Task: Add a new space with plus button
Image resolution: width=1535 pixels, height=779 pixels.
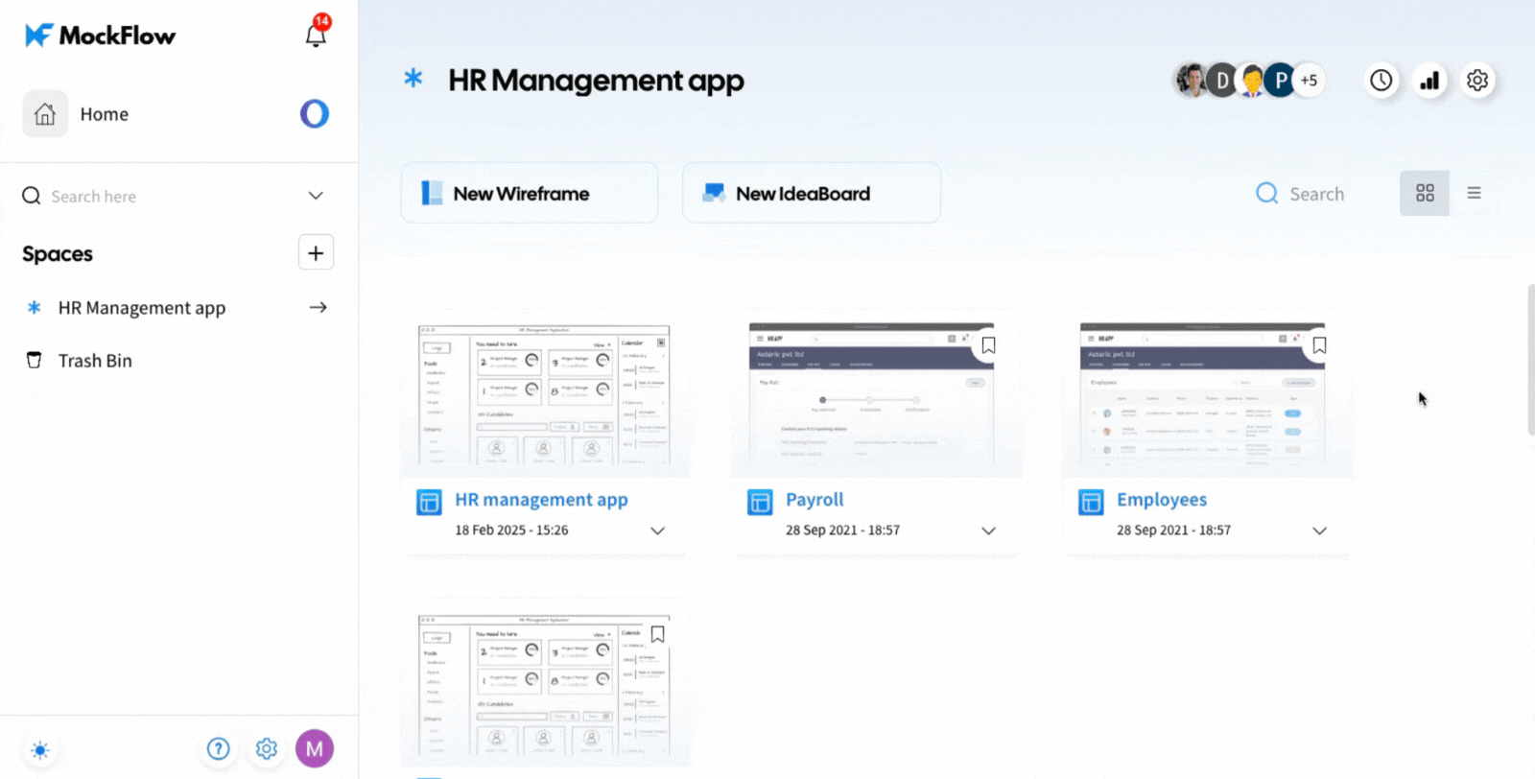Action: pyautogui.click(x=316, y=253)
